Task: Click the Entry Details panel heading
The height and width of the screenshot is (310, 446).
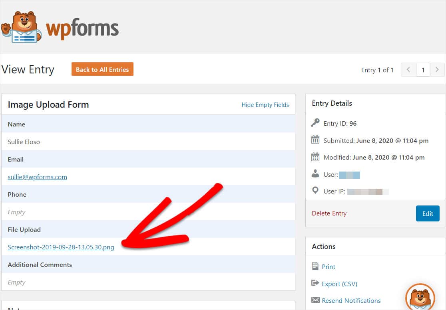Action: coord(332,103)
